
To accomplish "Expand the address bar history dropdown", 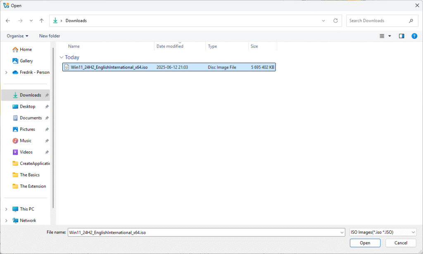I will (323, 21).
